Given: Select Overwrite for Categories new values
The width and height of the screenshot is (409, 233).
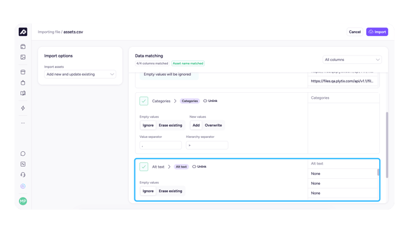Looking at the screenshot, I should click(x=213, y=126).
